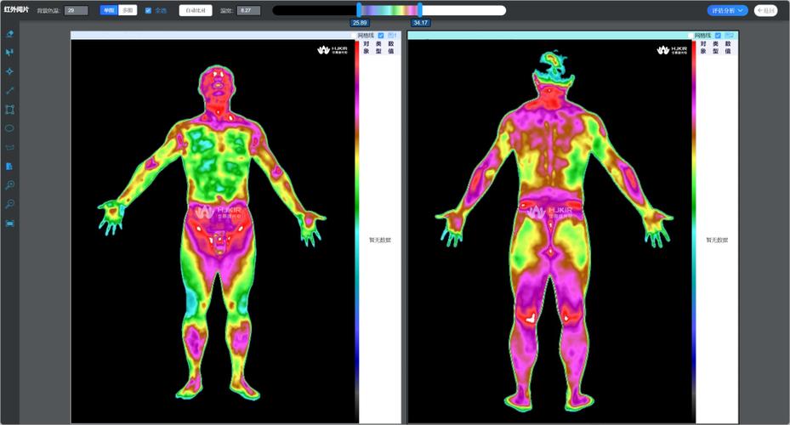
Task: Switch to 单图 single image mode
Action: (x=109, y=10)
